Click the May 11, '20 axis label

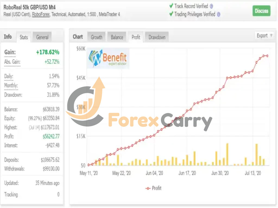[x=89, y=173]
